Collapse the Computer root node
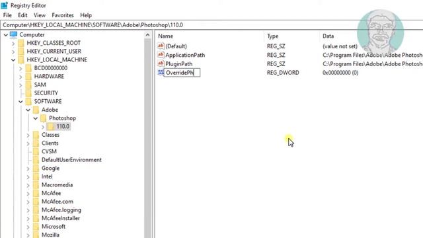 coord(6,35)
